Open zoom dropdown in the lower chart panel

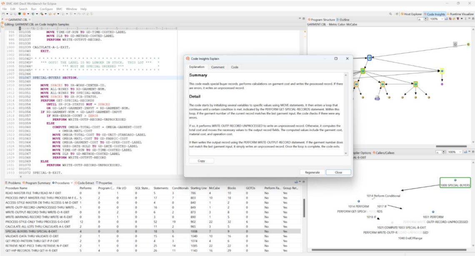click(x=461, y=153)
